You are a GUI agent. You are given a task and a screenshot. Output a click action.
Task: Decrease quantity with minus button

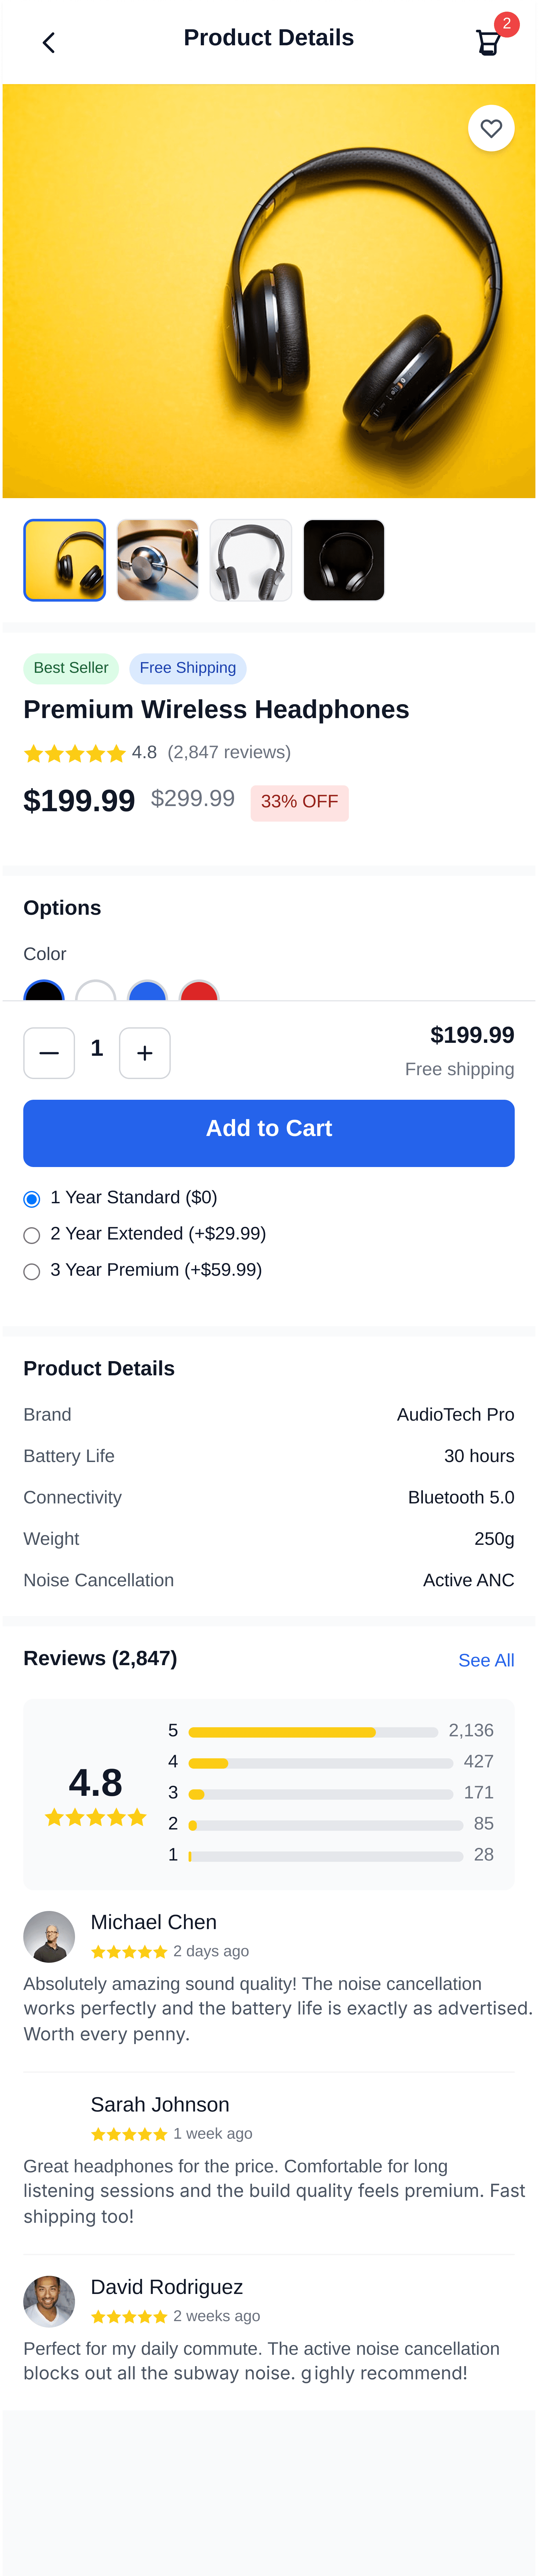point(49,1053)
